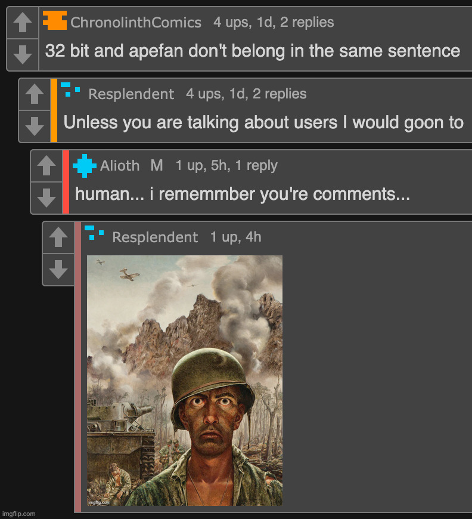
Task: Upvote ChronolinthComics' comment
Action: (x=23, y=23)
